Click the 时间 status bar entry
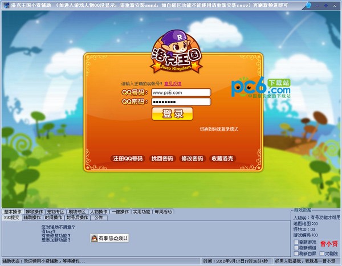342x266 pixels. coord(235,261)
